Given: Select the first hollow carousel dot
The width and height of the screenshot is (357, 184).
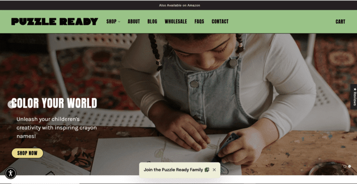Looking at the screenshot, I should tap(345, 166).
